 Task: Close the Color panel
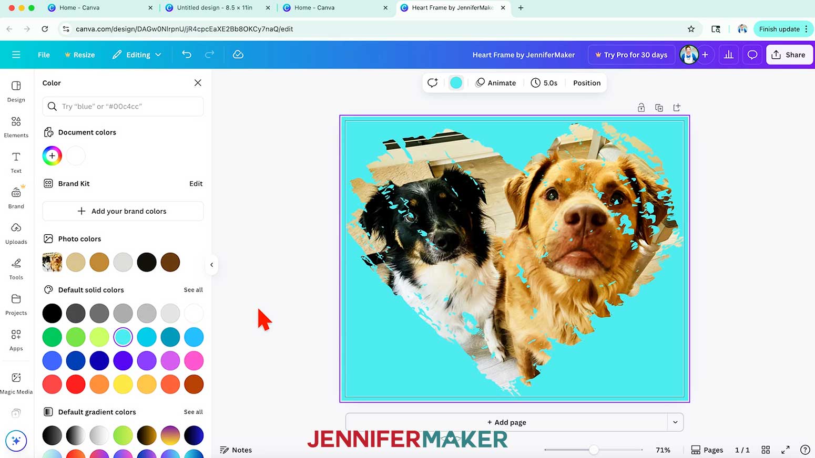point(198,83)
